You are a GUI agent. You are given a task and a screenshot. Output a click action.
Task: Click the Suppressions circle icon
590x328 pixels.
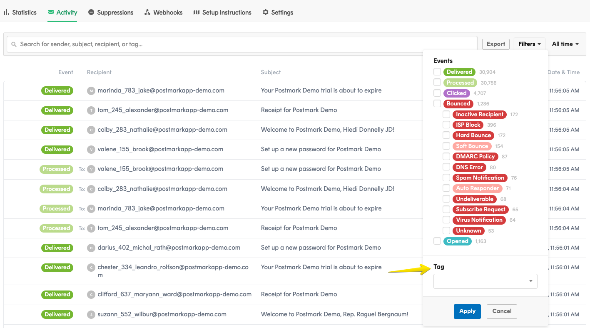pyautogui.click(x=91, y=13)
